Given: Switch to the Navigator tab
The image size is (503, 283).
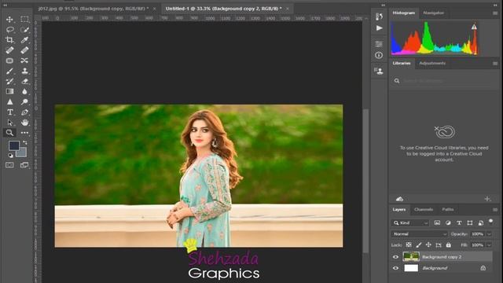Looking at the screenshot, I should [x=433, y=13].
